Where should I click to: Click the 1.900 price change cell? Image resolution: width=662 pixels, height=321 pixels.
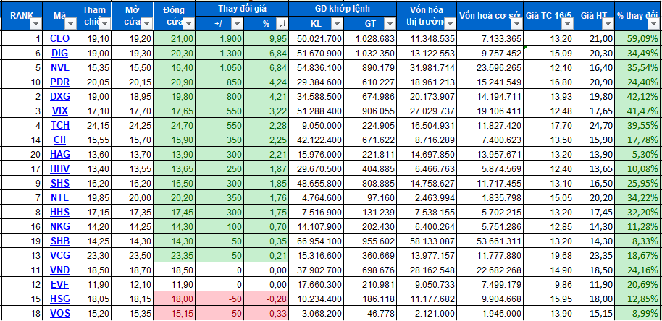(x=220, y=39)
